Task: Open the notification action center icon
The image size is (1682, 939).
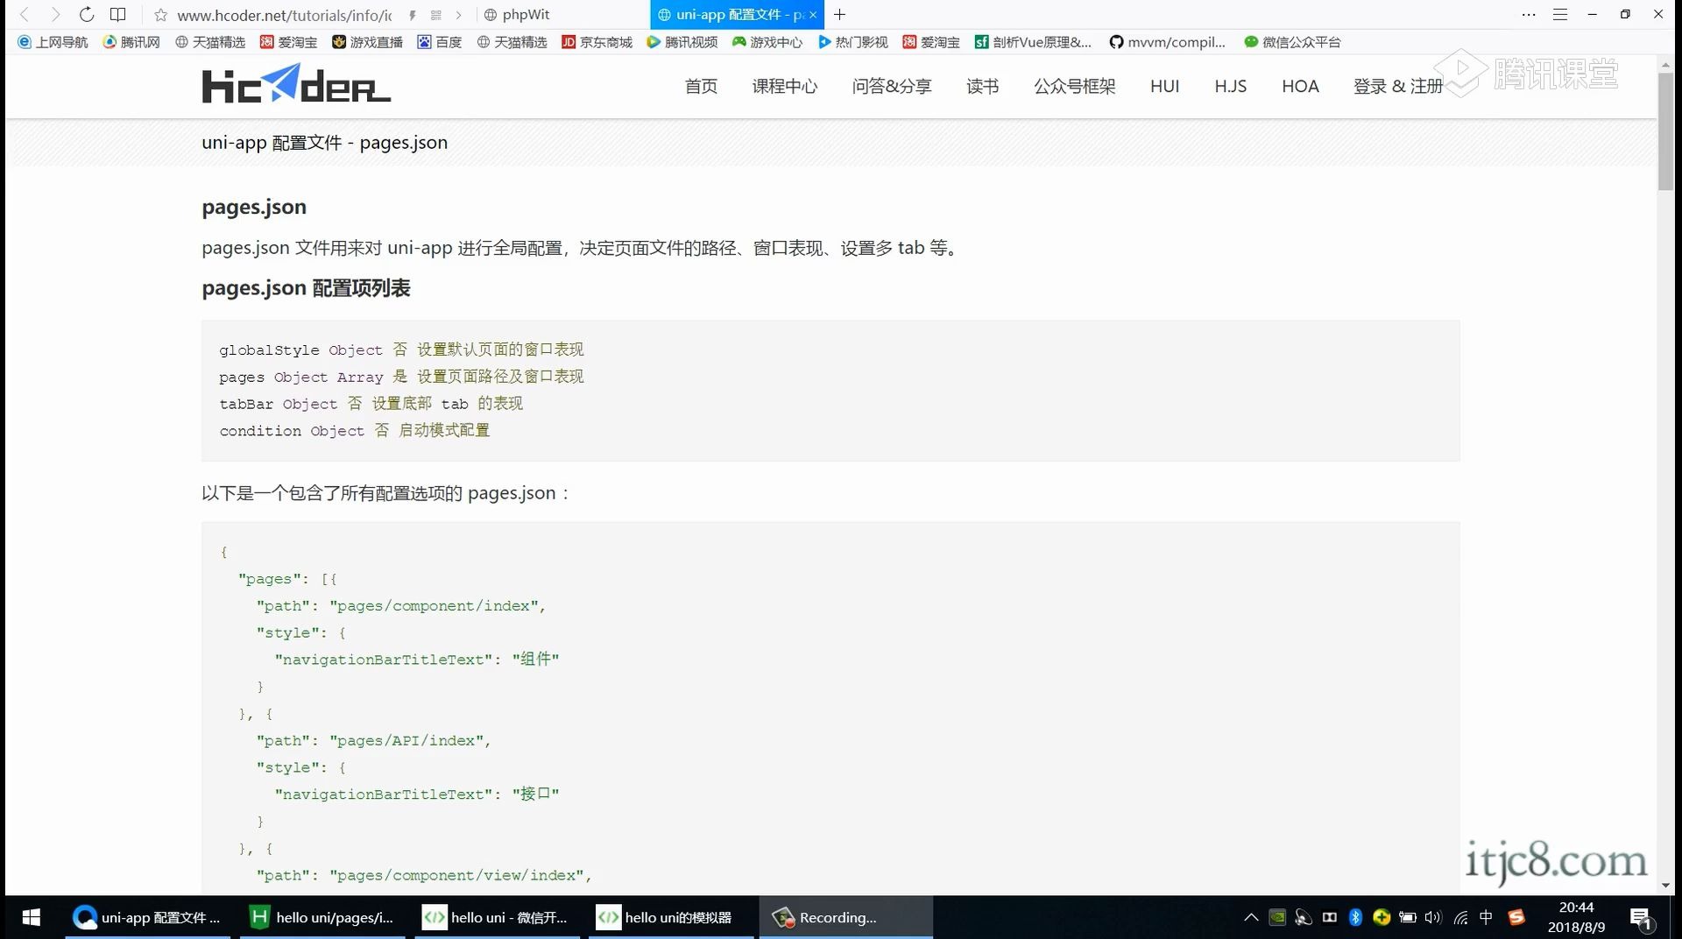Action: coord(1641,917)
